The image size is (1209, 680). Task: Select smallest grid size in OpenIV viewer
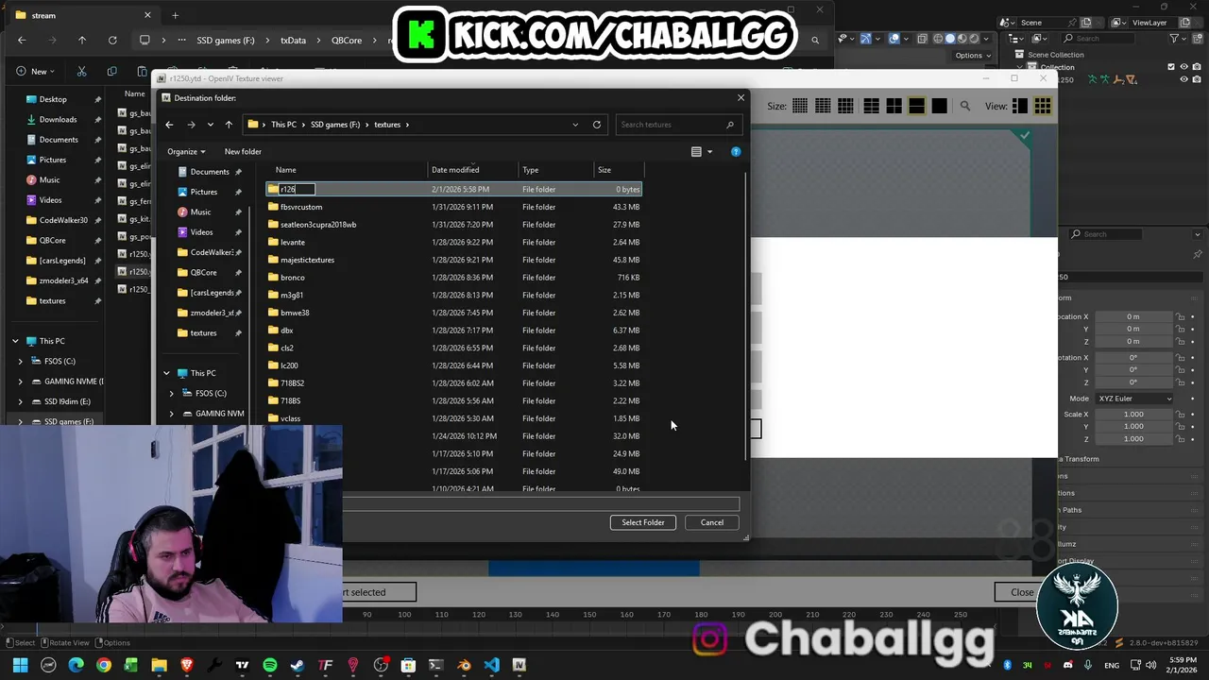click(x=800, y=106)
